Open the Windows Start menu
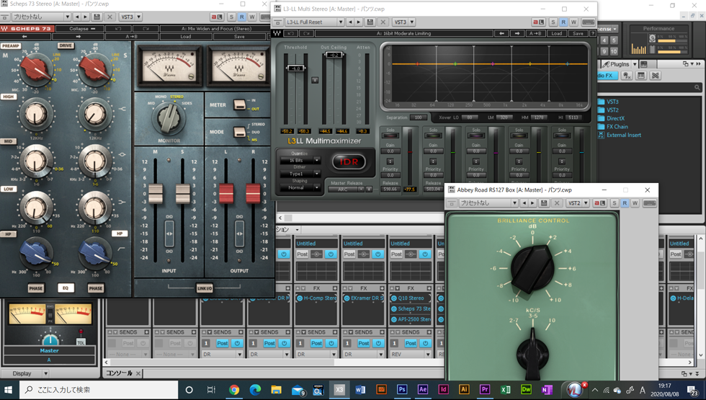Screen dimensions: 706x400 9,390
